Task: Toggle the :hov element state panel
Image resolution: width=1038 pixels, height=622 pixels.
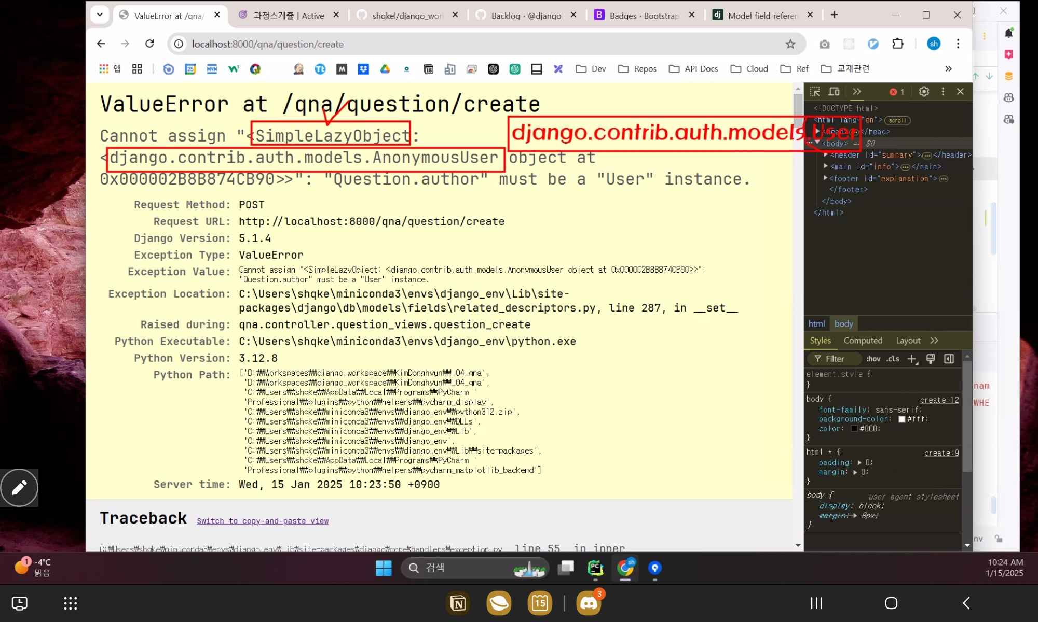Action: (873, 359)
